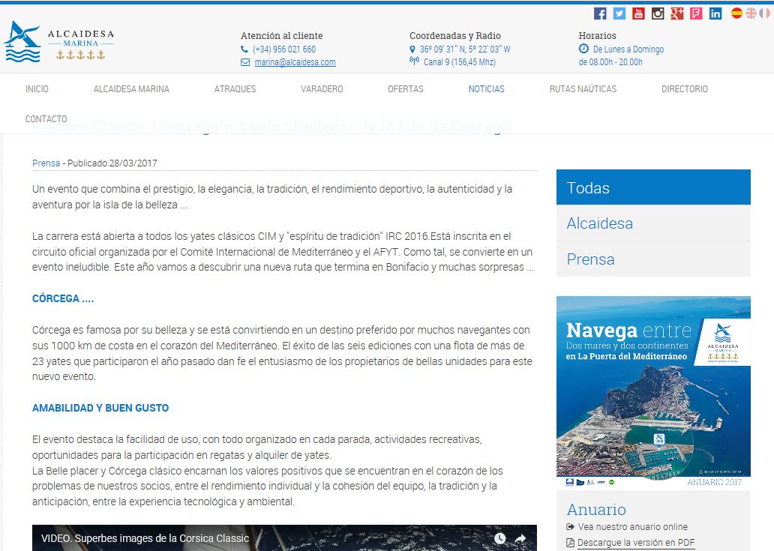Open the Google Plus icon
Image resolution: width=774 pixels, height=551 pixels.
tap(677, 13)
